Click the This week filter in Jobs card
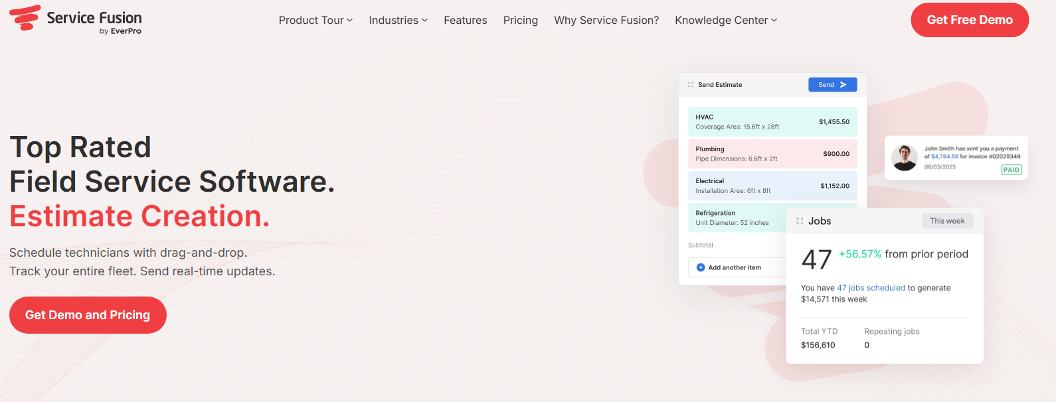 pyautogui.click(x=947, y=221)
